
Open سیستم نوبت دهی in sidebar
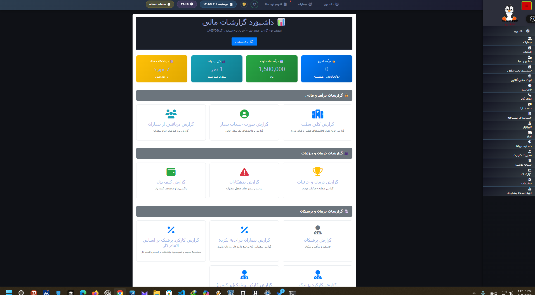pyautogui.click(x=509, y=69)
